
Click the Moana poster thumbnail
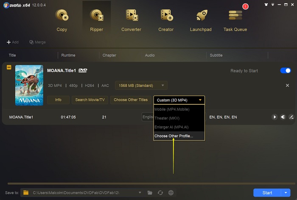coord(29,85)
